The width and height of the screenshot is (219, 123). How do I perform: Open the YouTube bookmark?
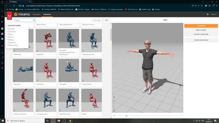(x=10, y=10)
